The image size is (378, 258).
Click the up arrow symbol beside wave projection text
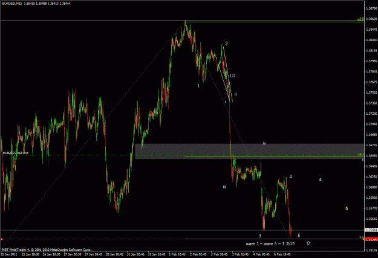coord(308,243)
